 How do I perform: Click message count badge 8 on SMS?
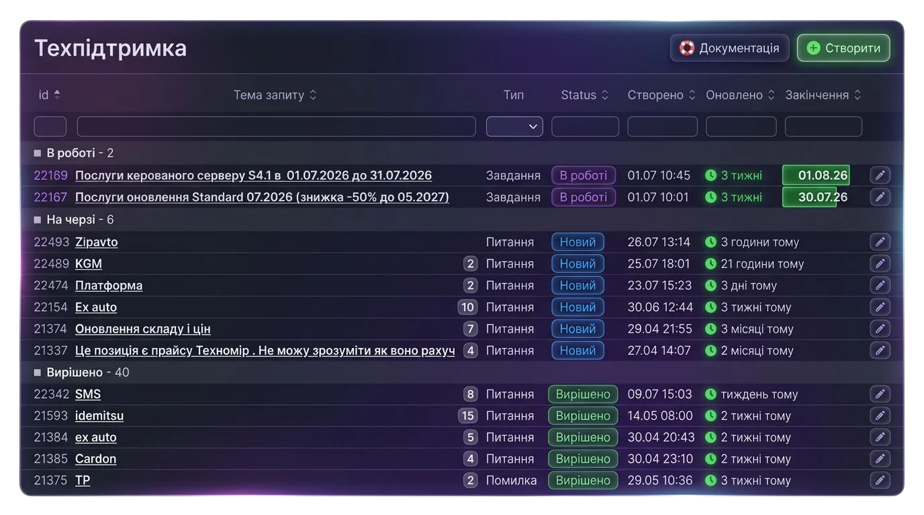(x=470, y=394)
